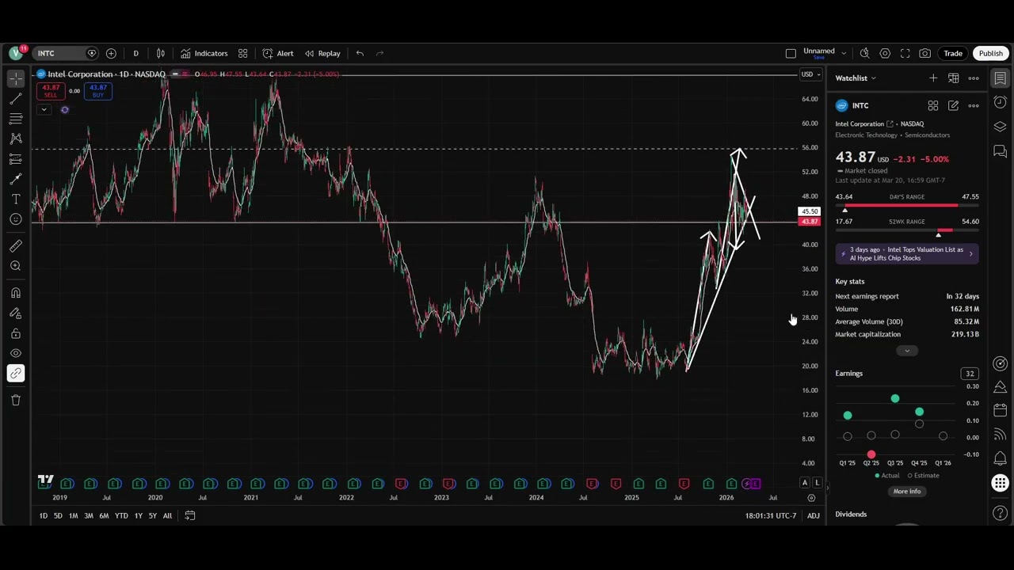1014x570 pixels.
Task: Open the chart settings hexagon icon
Action: click(885, 53)
